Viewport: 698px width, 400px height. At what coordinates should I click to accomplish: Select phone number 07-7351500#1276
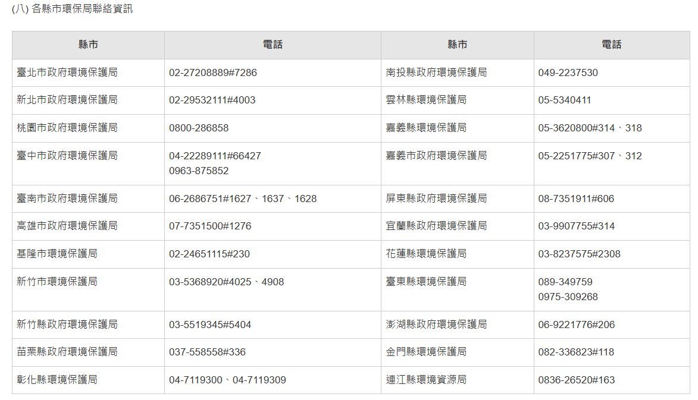210,226
